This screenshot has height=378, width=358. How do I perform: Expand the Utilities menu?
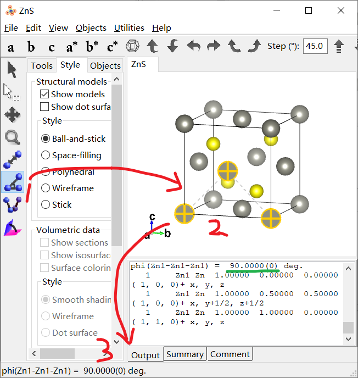pyautogui.click(x=129, y=27)
